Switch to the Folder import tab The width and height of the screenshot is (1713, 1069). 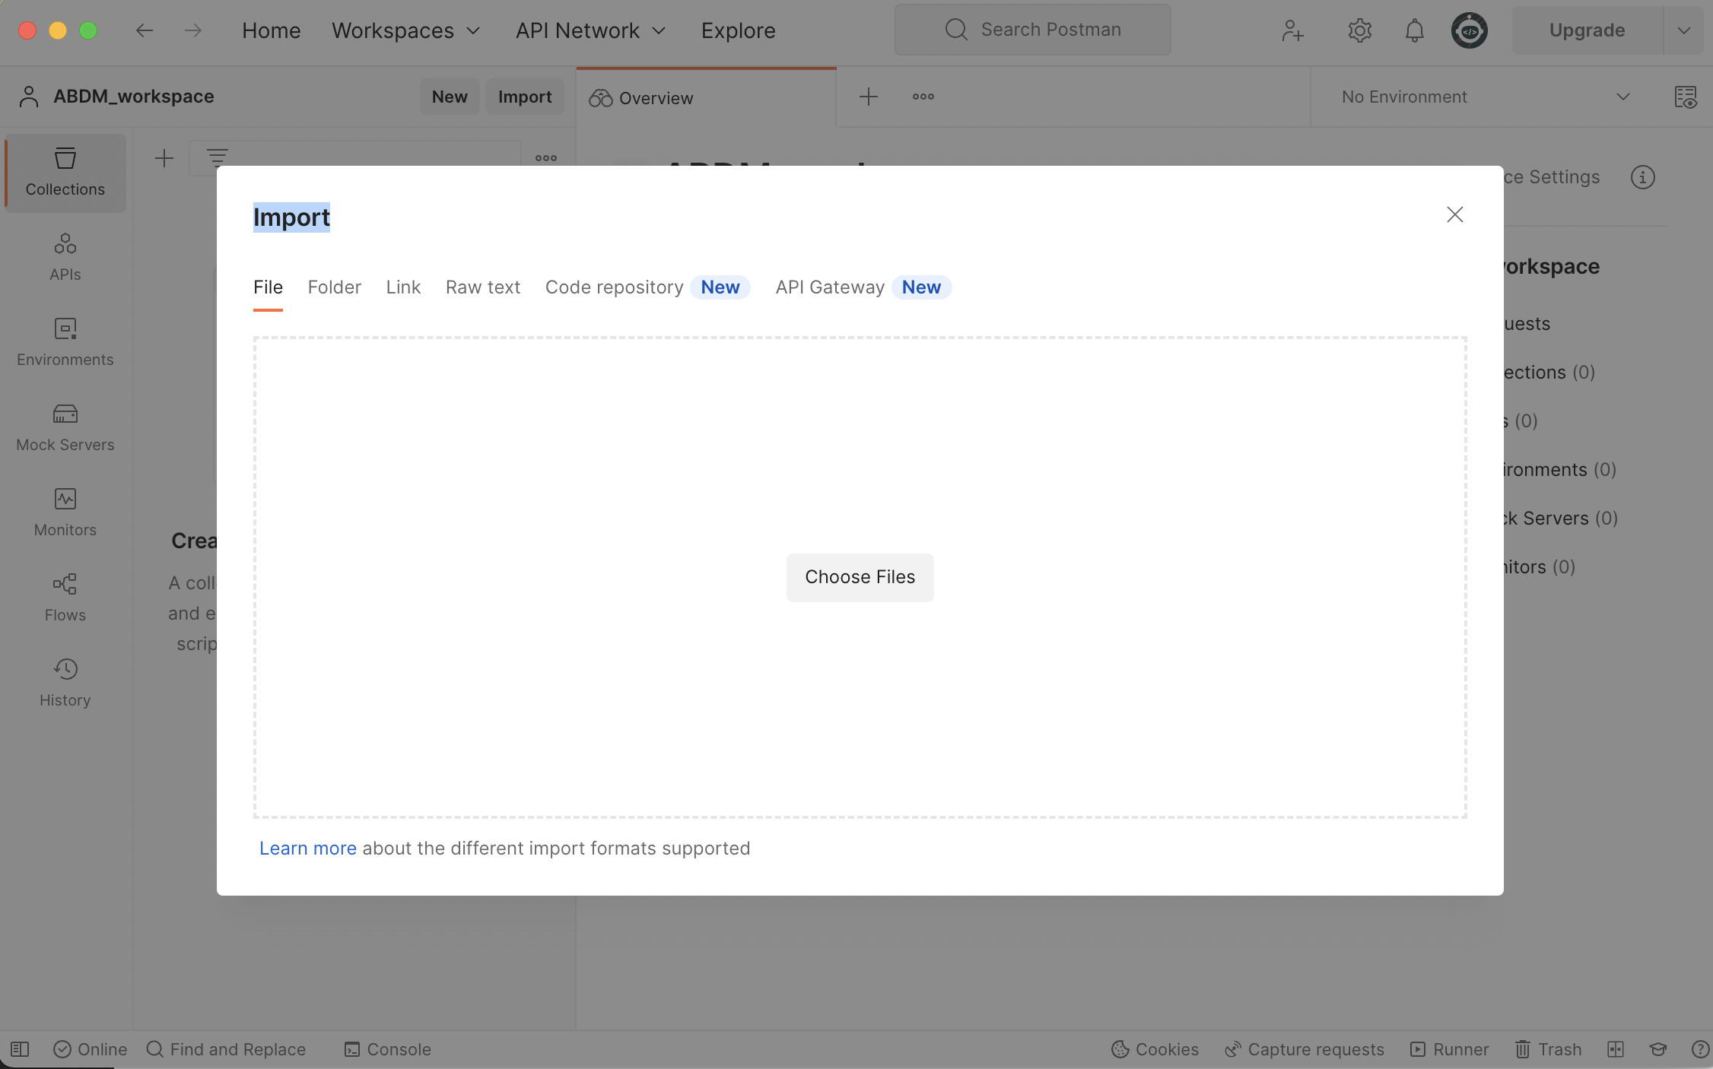click(x=334, y=287)
